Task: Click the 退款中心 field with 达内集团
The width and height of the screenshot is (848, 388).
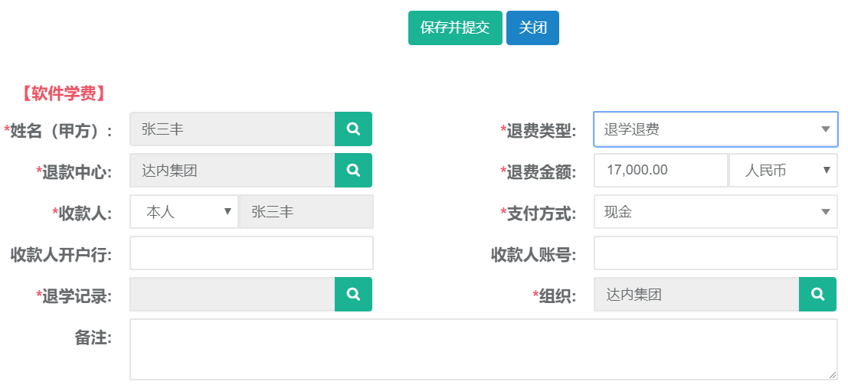Action: click(233, 171)
